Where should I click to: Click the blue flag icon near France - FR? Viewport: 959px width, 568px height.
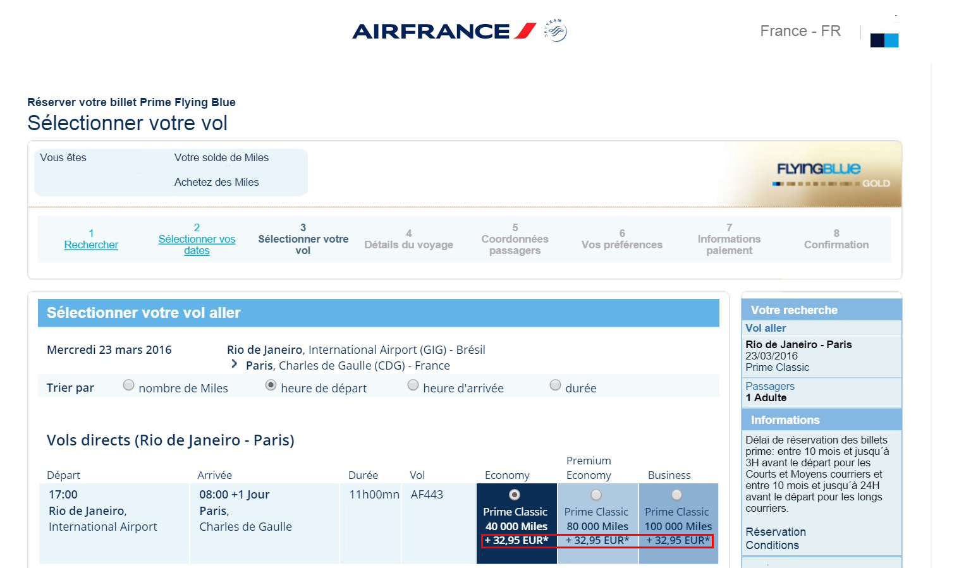click(884, 40)
